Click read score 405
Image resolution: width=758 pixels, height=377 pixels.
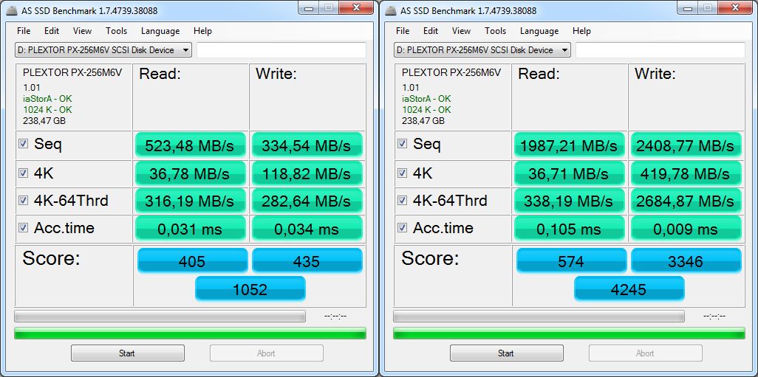tap(192, 260)
